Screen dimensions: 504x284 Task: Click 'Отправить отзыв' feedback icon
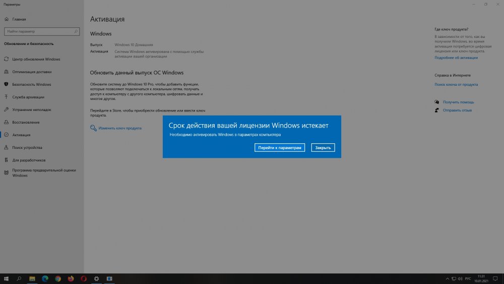(x=437, y=110)
